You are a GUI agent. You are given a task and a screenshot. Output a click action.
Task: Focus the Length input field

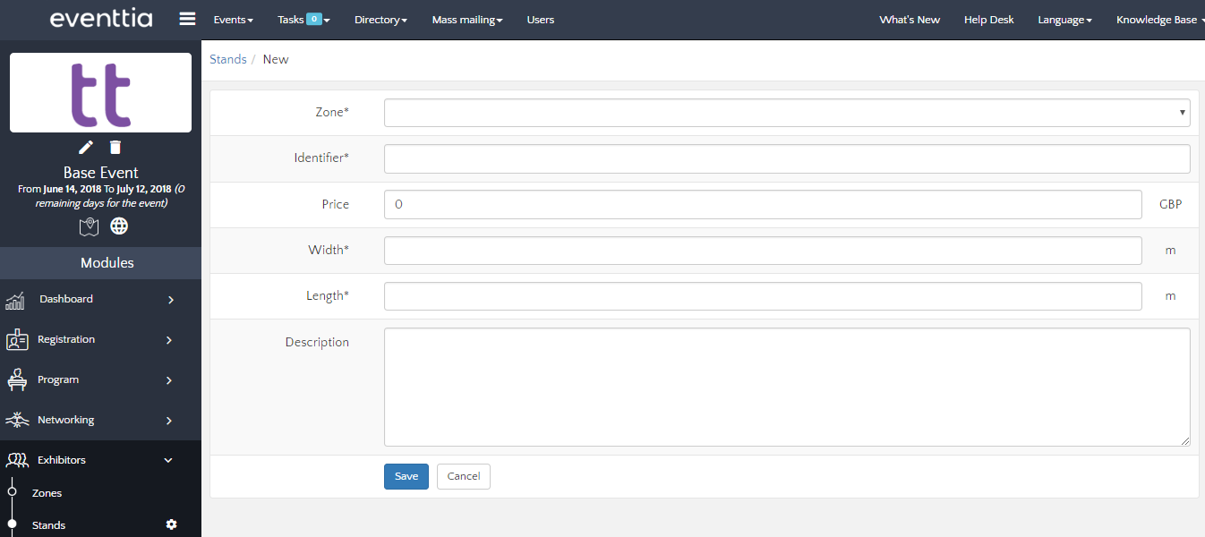pyautogui.click(x=763, y=296)
